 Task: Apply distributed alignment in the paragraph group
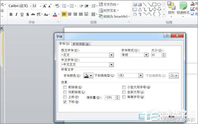pyautogui.click(x=86, y=14)
